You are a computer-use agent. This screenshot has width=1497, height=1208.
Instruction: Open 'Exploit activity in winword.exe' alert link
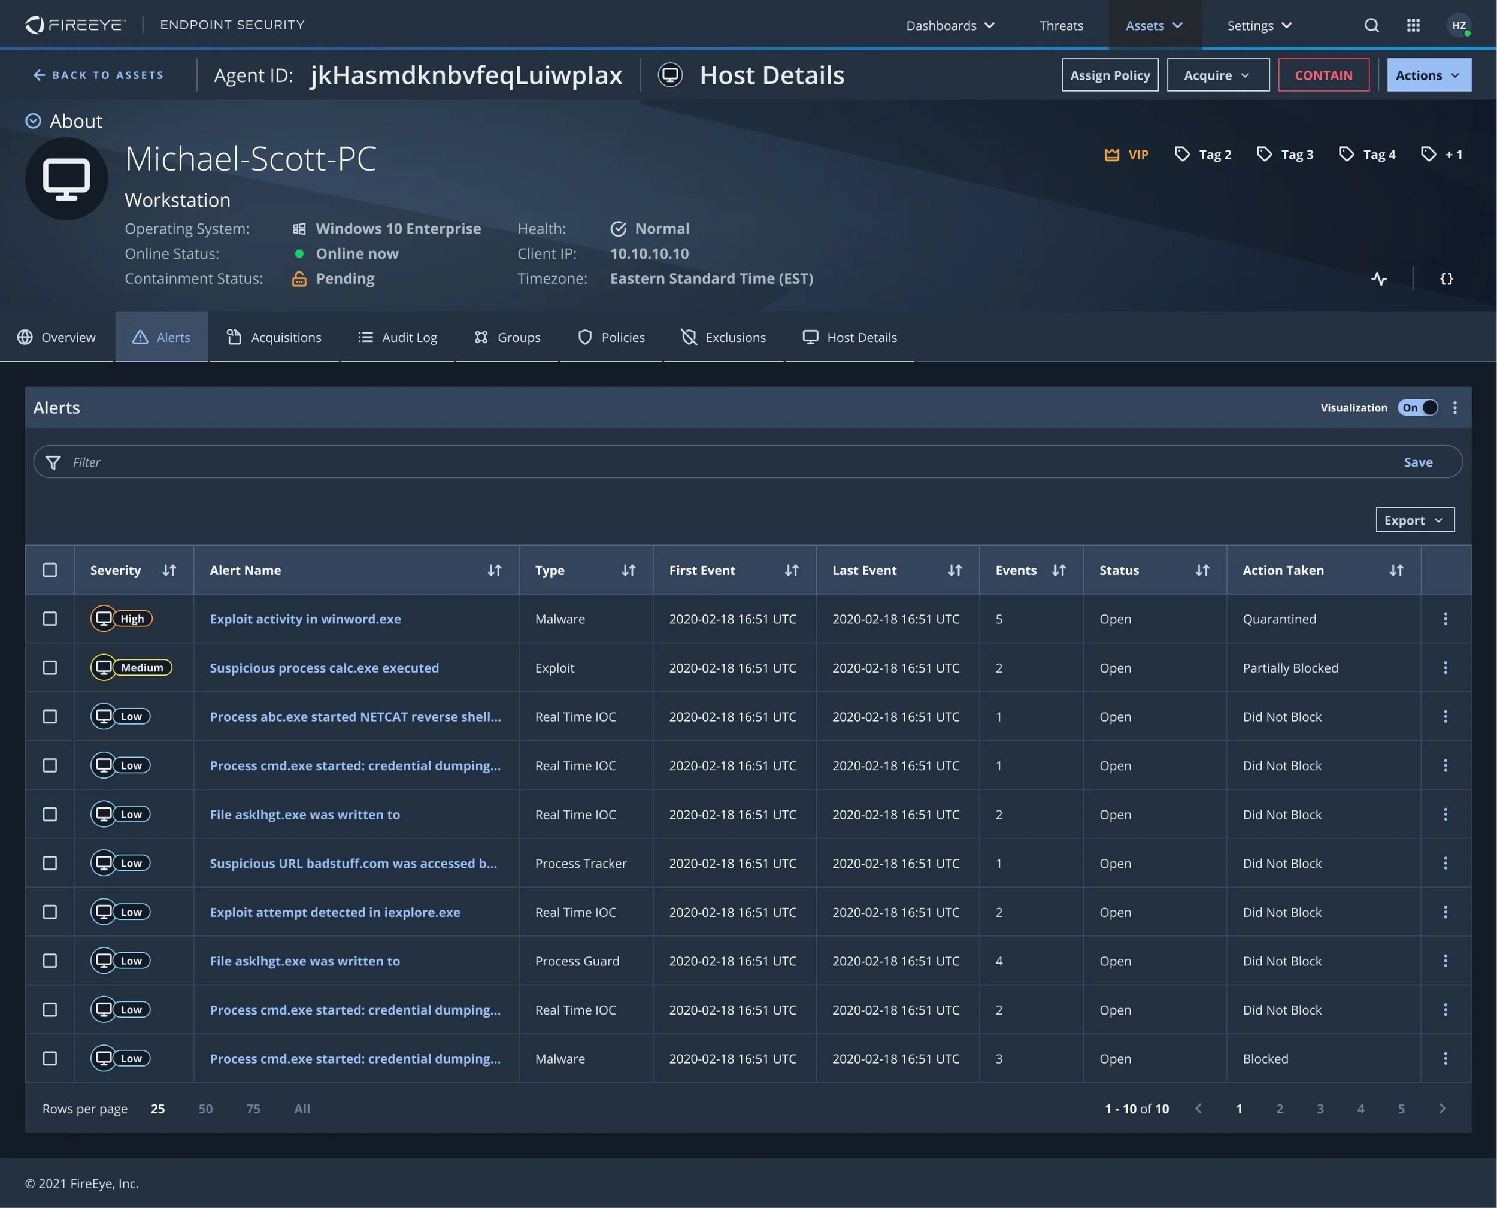tap(305, 619)
